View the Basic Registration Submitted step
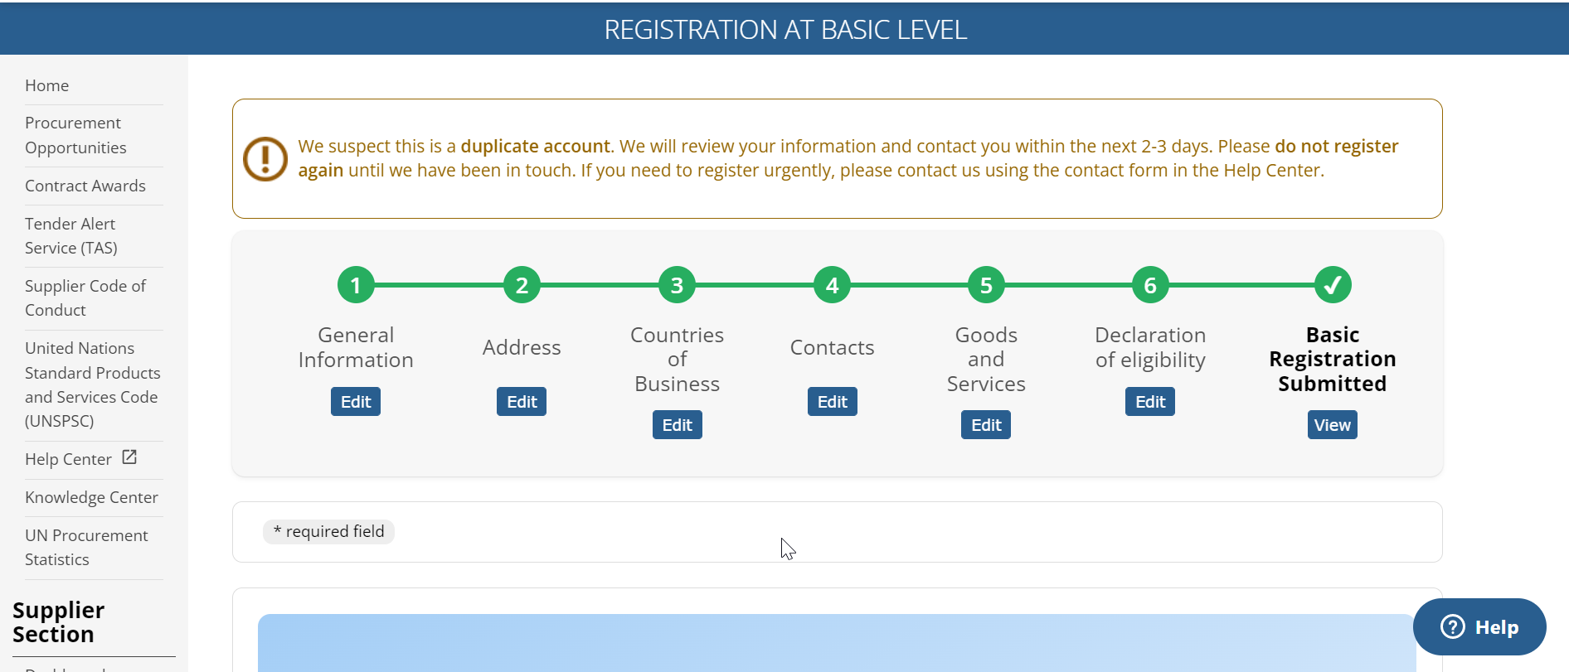Image resolution: width=1569 pixels, height=672 pixels. click(x=1333, y=425)
